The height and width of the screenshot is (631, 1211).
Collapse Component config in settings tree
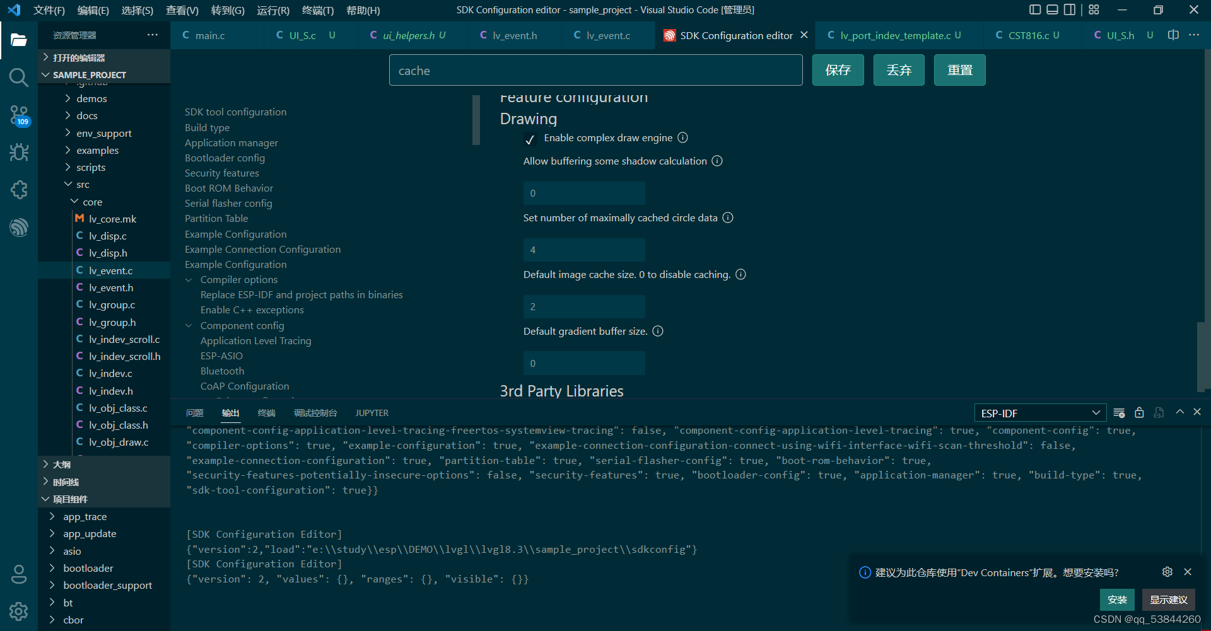click(189, 326)
